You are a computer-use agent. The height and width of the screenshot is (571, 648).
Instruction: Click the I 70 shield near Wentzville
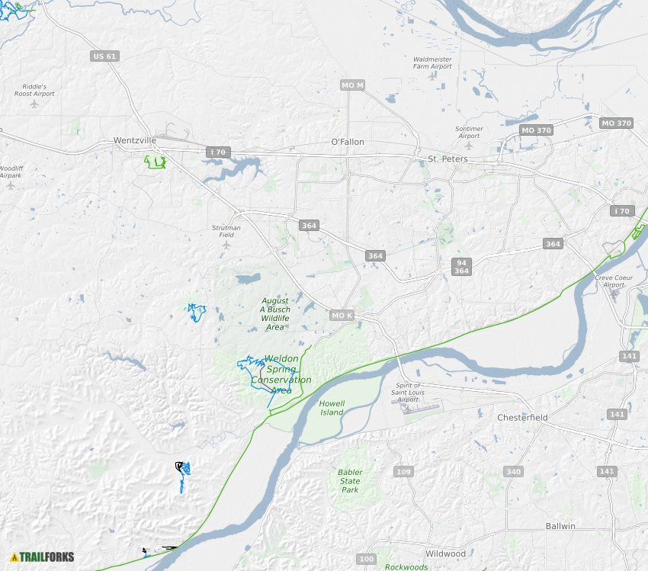click(218, 152)
